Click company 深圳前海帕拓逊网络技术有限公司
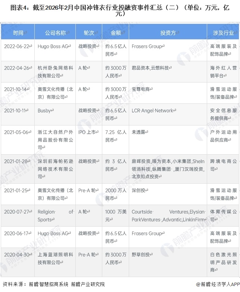 [55, 169]
